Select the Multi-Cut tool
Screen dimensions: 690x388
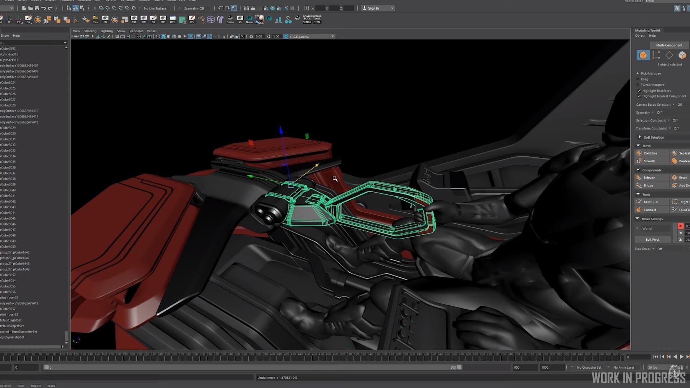[x=650, y=202]
